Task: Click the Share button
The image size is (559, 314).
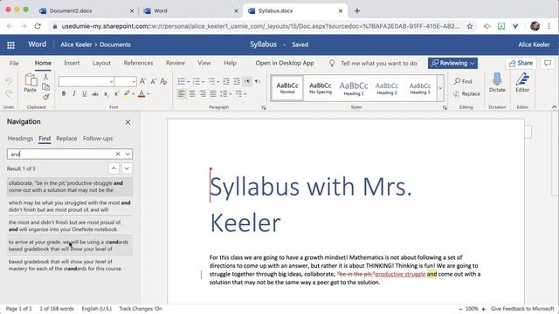Action: click(x=521, y=63)
